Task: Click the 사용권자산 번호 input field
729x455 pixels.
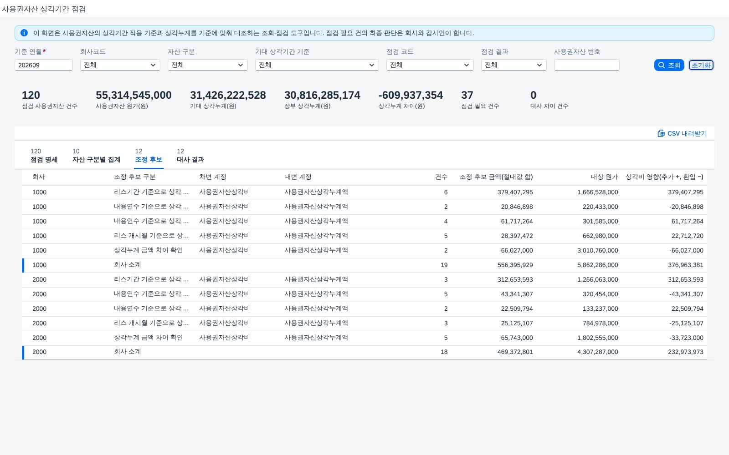Action: tap(587, 65)
